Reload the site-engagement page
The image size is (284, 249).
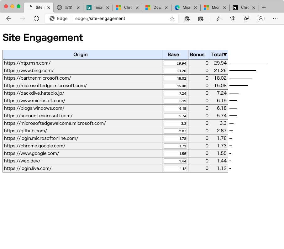[36, 19]
